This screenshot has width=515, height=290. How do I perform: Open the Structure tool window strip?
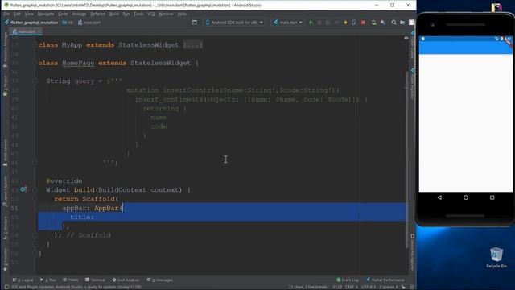[6, 227]
